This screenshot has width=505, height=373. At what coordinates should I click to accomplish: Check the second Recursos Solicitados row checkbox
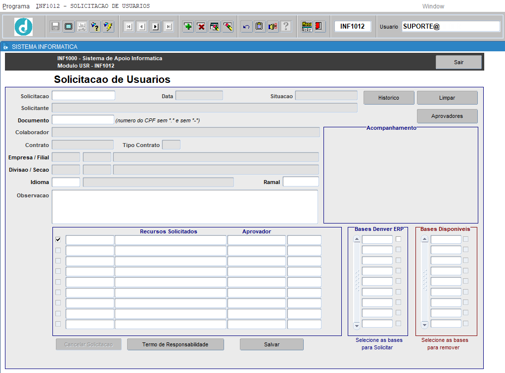[58, 250]
